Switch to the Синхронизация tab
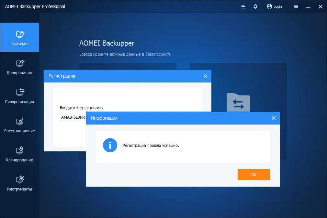Screen dimensions: 327x218 pos(19,95)
